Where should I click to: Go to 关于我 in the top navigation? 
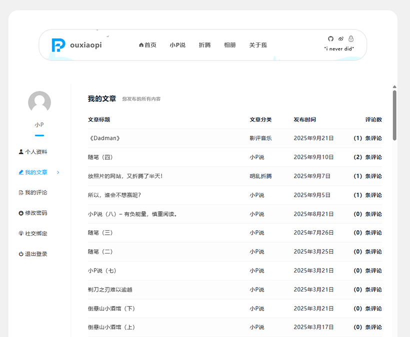click(258, 45)
